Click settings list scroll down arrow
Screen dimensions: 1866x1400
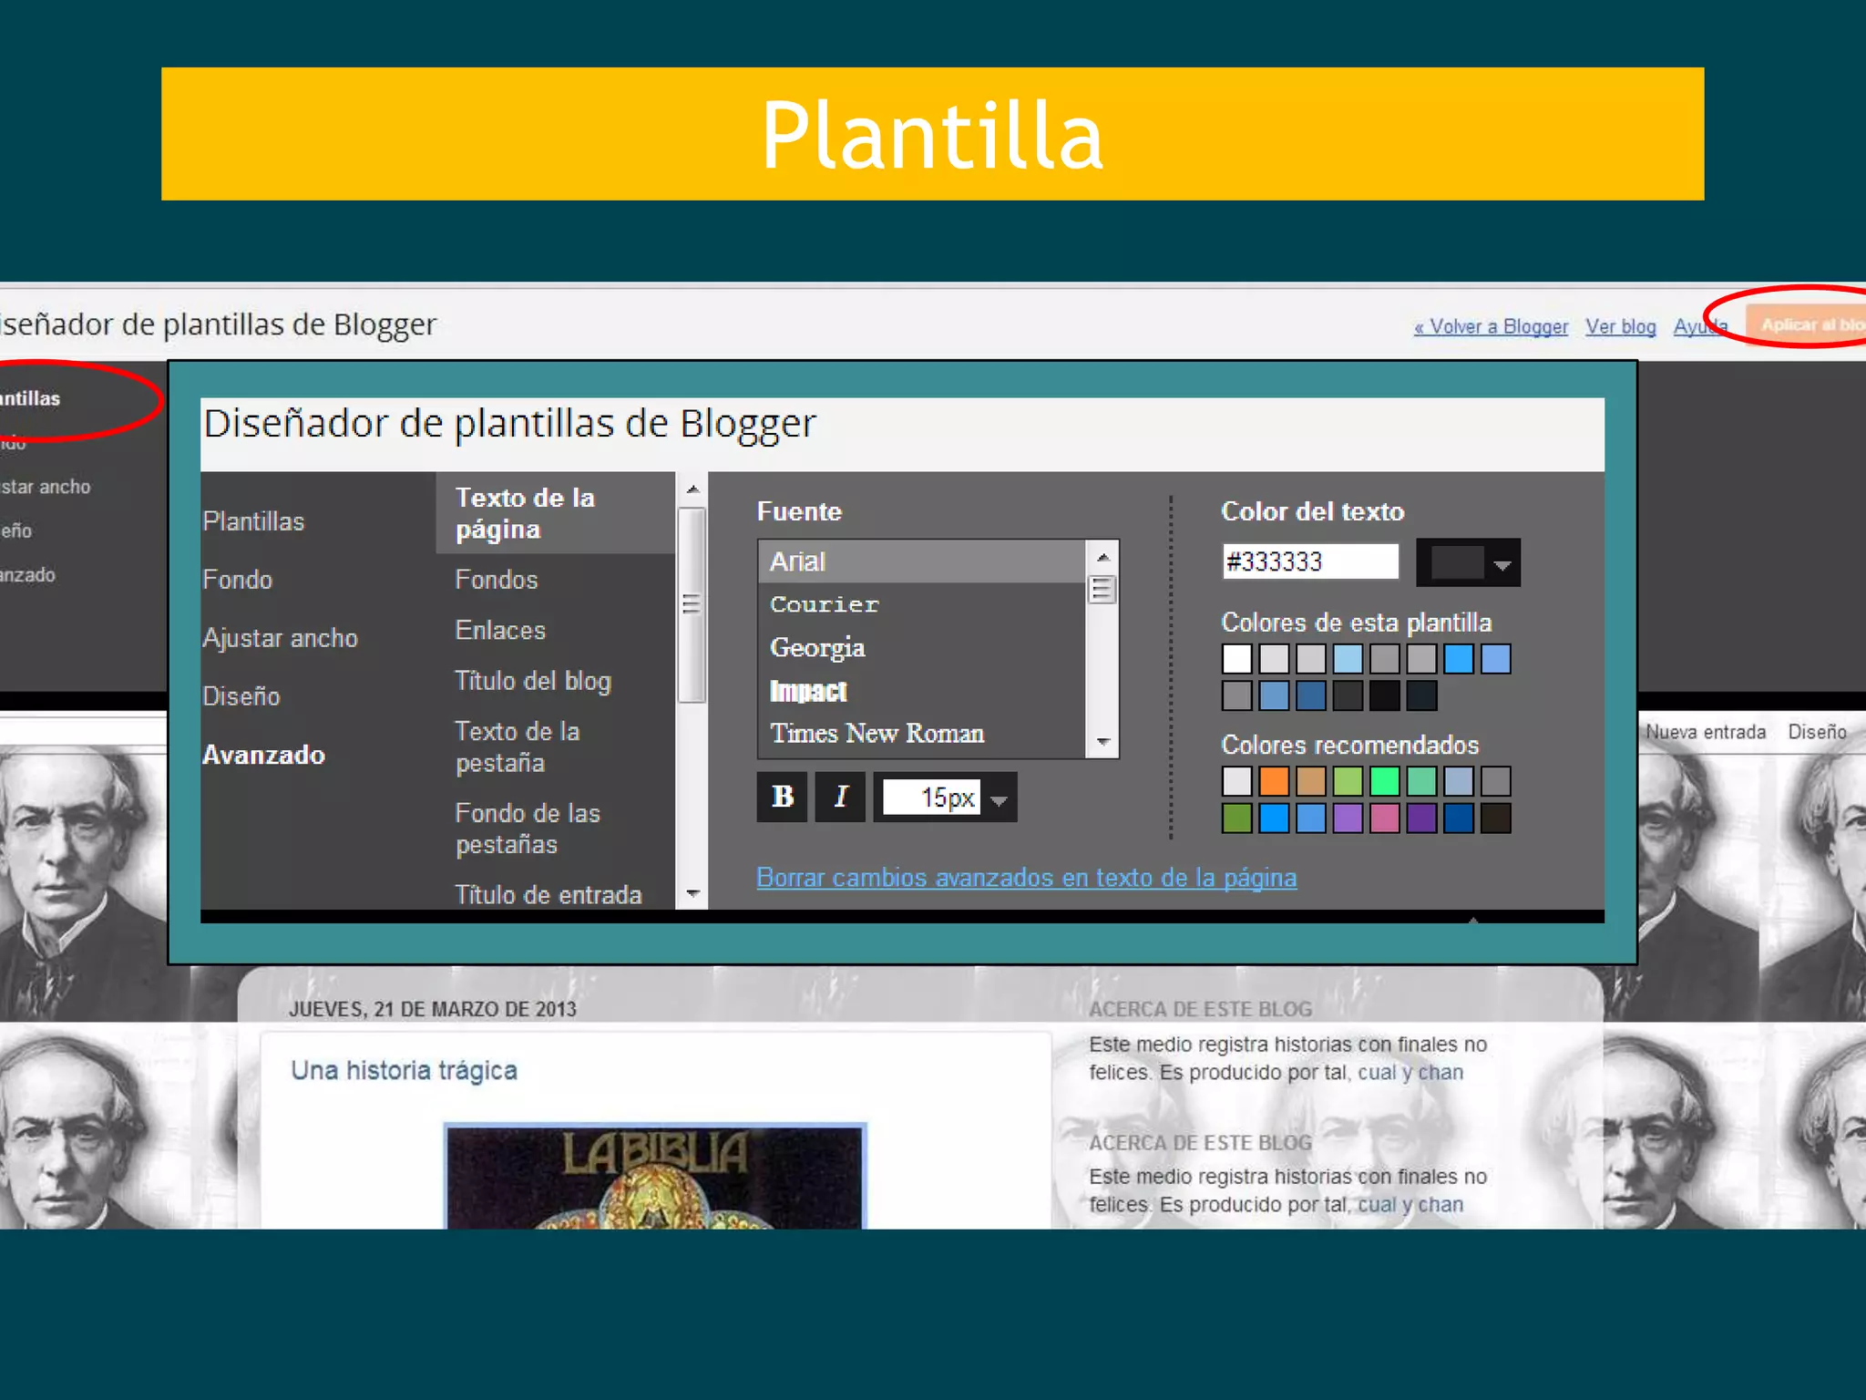click(692, 893)
